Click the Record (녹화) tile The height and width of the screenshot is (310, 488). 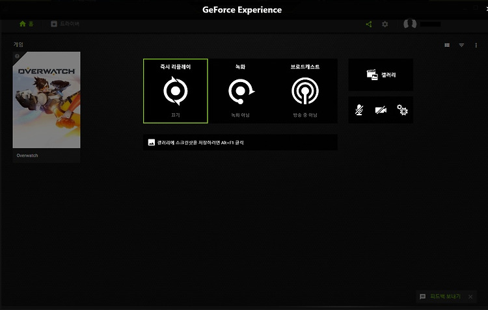[240, 91]
